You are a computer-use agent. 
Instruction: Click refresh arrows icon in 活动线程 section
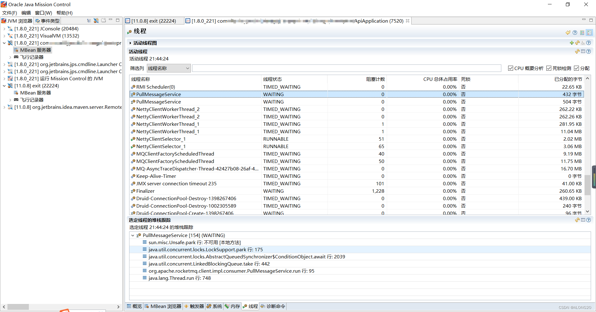(577, 51)
